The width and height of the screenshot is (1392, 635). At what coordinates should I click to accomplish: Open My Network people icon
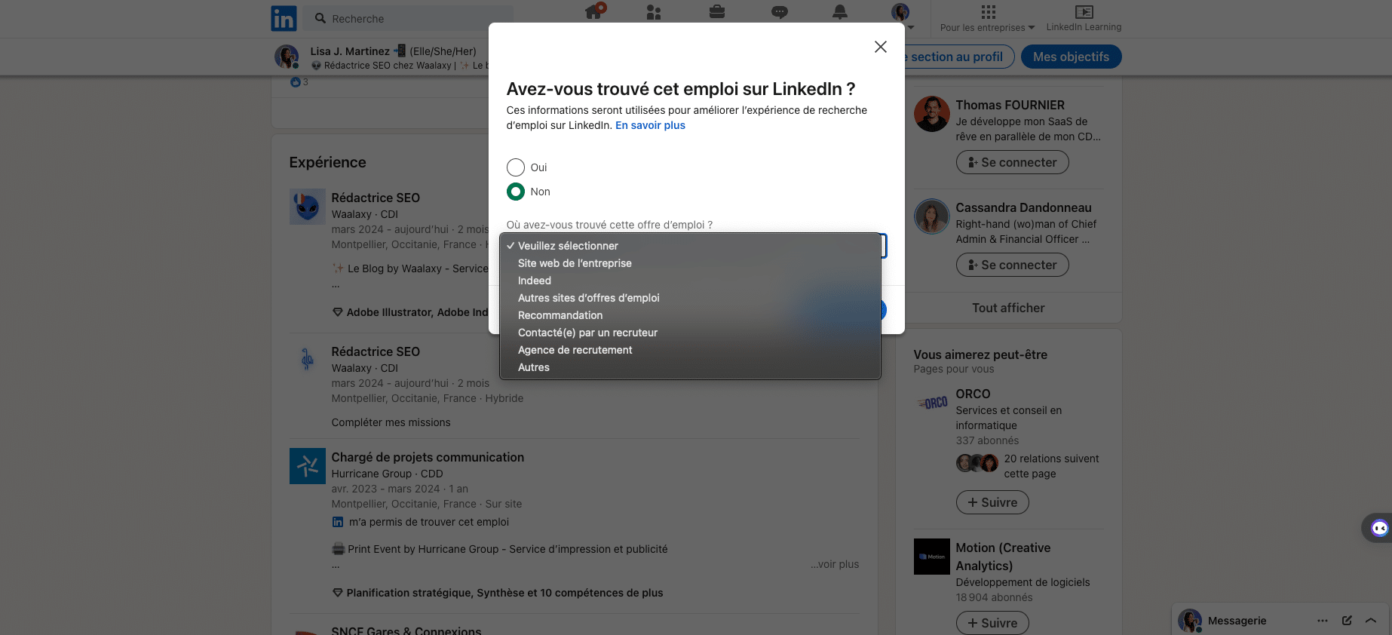(654, 12)
